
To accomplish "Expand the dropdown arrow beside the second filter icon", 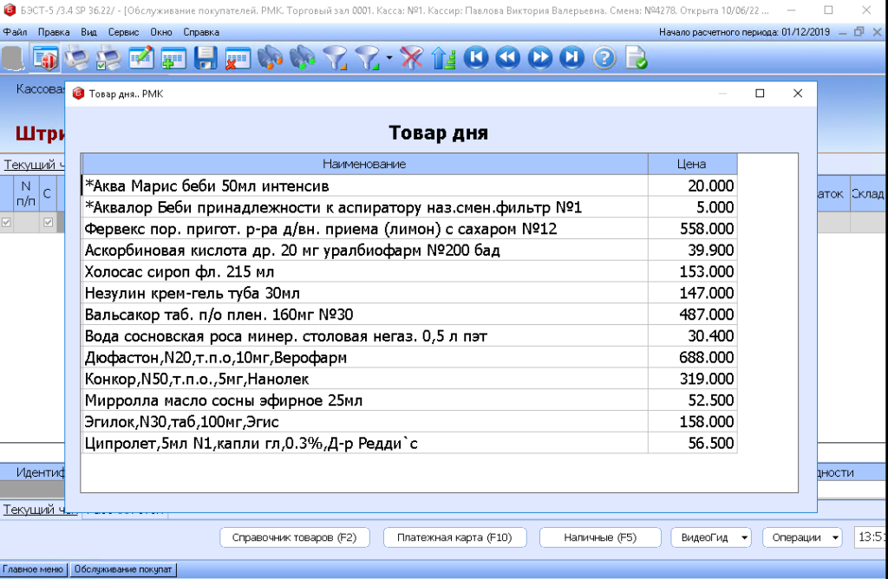I will coord(389,59).
